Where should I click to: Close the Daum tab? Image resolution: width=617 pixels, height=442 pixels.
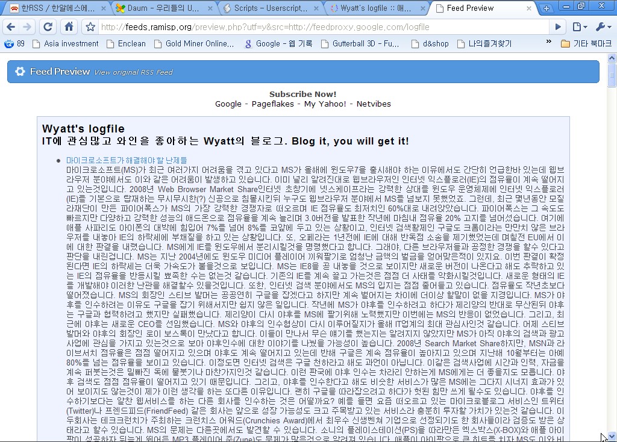click(210, 8)
